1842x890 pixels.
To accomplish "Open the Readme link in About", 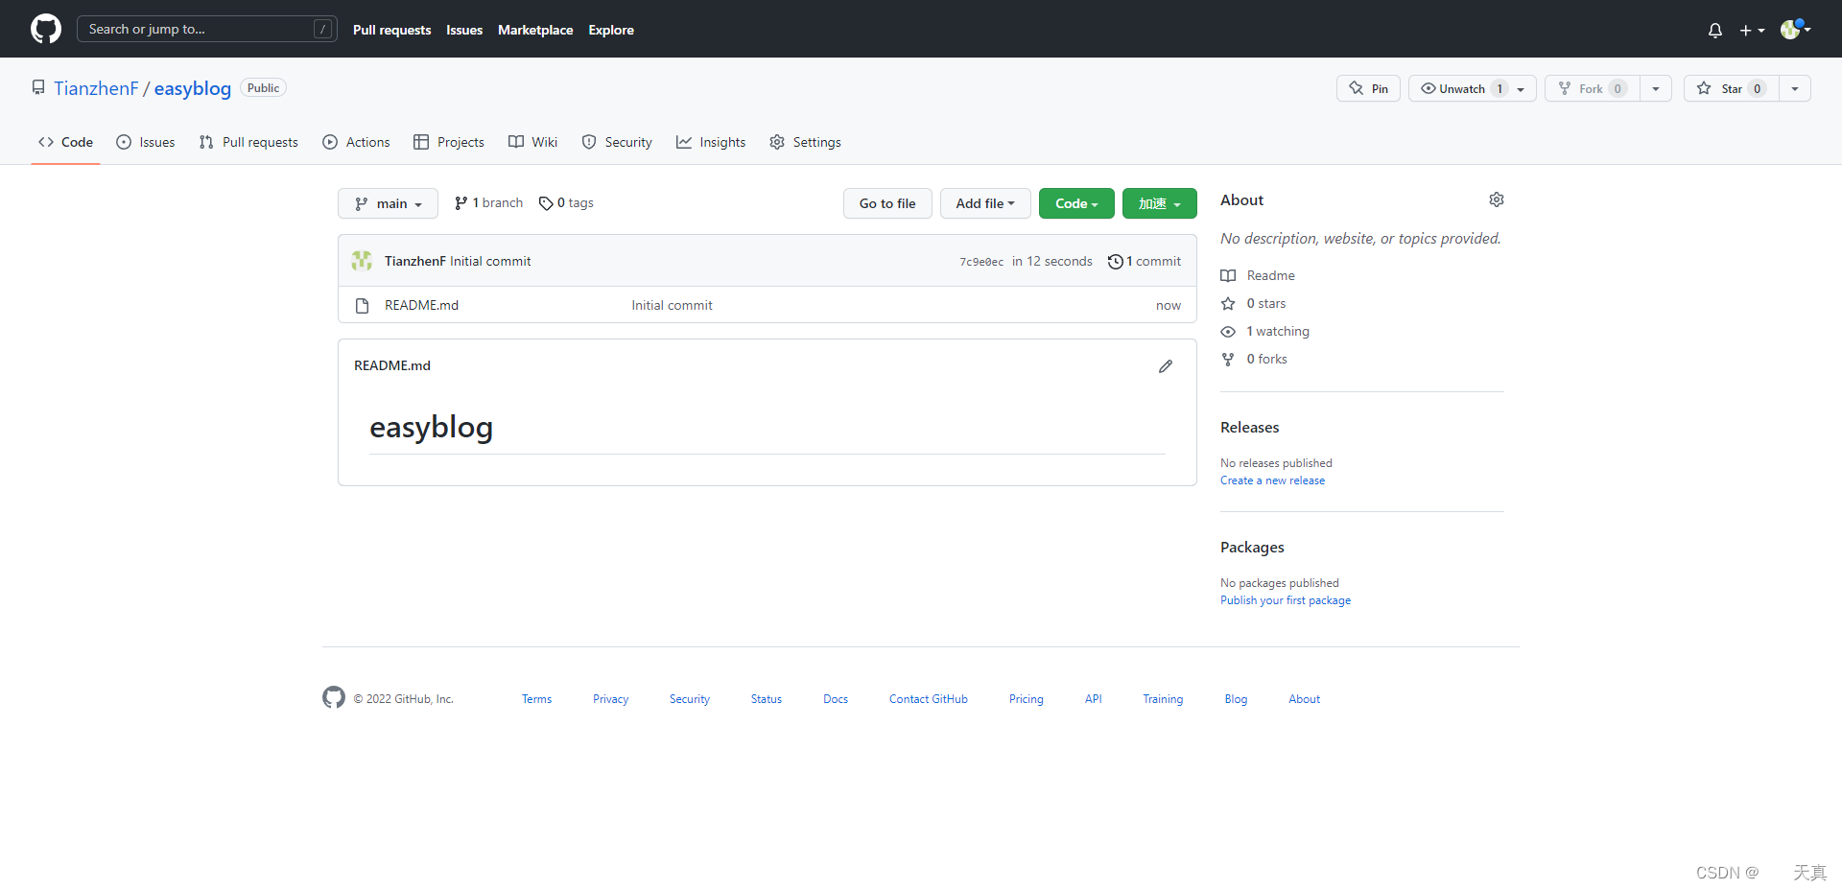I will (x=1258, y=275).
